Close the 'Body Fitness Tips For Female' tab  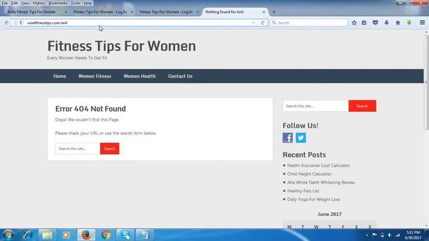click(66, 12)
